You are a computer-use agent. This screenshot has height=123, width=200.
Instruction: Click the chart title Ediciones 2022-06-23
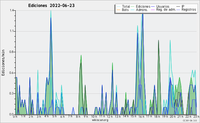pos(51,6)
